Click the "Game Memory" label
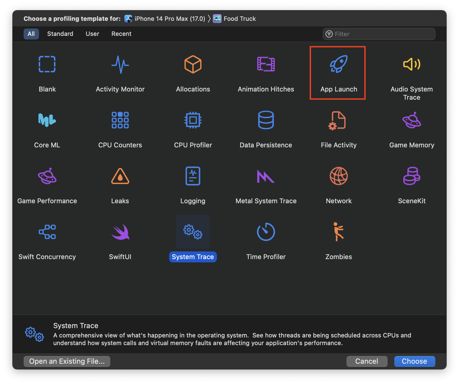Screen dimensions: 459x384 click(x=412, y=145)
